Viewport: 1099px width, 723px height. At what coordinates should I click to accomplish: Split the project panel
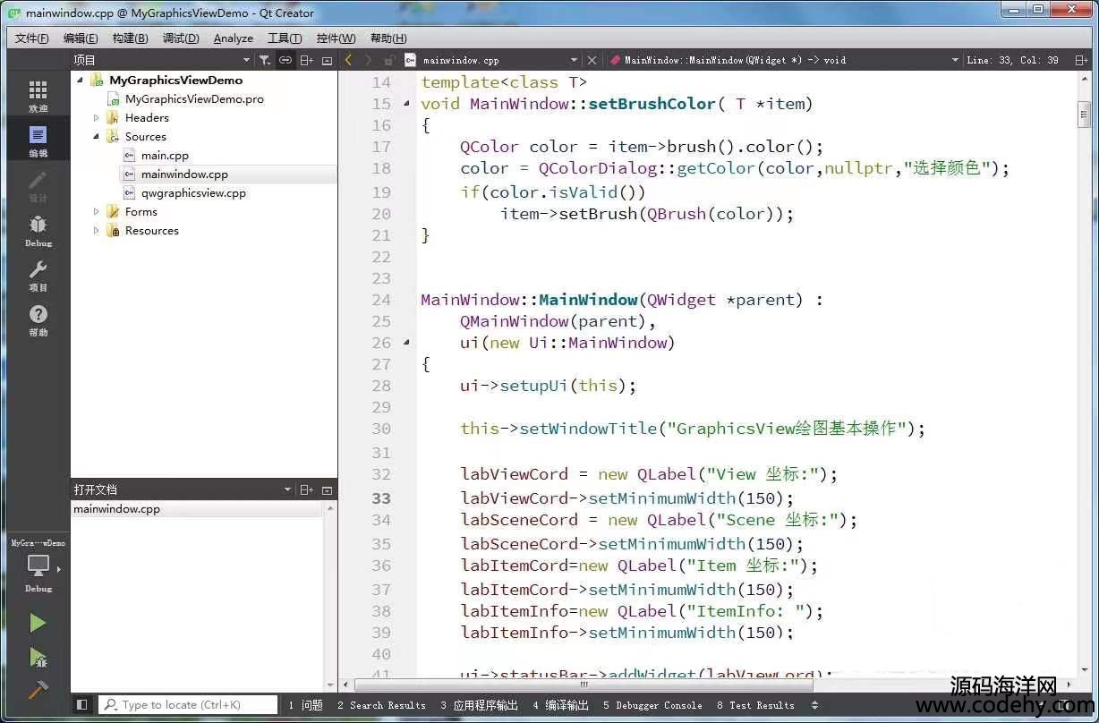pos(307,60)
